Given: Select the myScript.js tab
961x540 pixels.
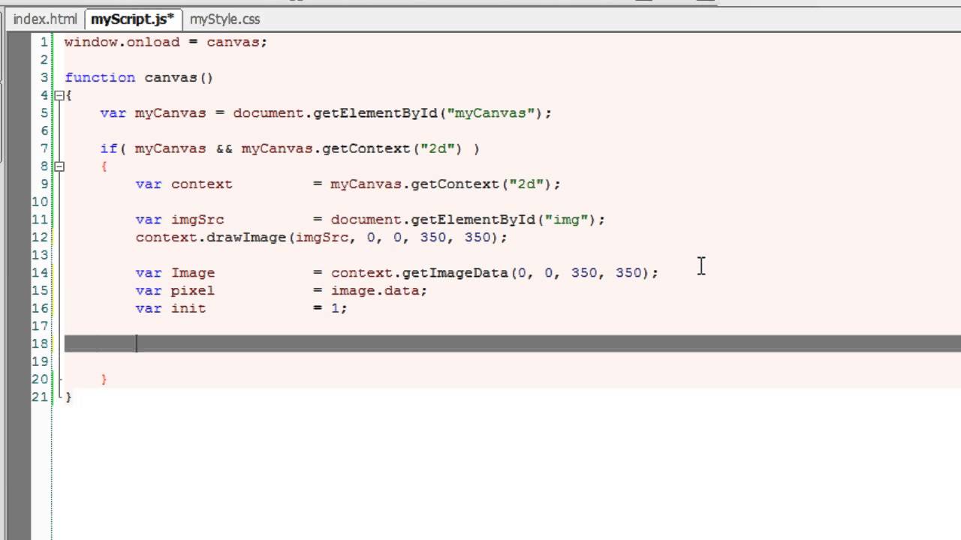Looking at the screenshot, I should [x=132, y=19].
